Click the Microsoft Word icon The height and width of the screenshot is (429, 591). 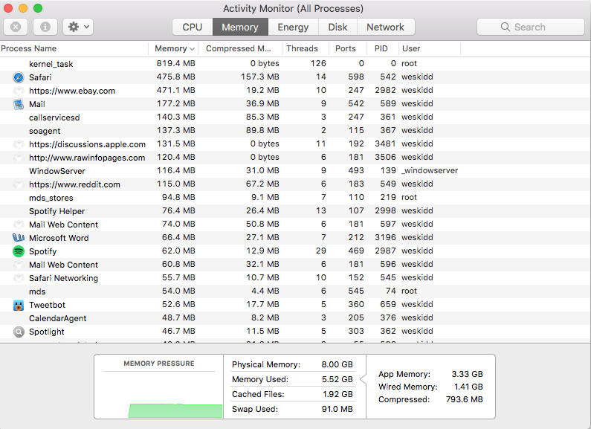click(19, 238)
